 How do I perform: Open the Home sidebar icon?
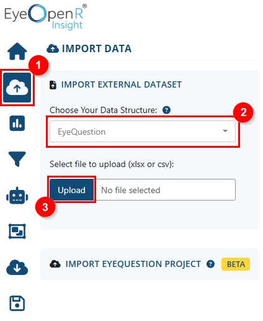point(17,52)
